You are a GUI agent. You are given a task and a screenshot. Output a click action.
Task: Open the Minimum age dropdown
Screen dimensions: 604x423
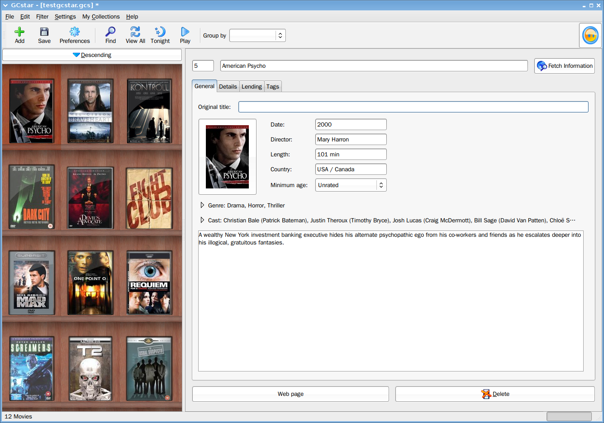351,185
